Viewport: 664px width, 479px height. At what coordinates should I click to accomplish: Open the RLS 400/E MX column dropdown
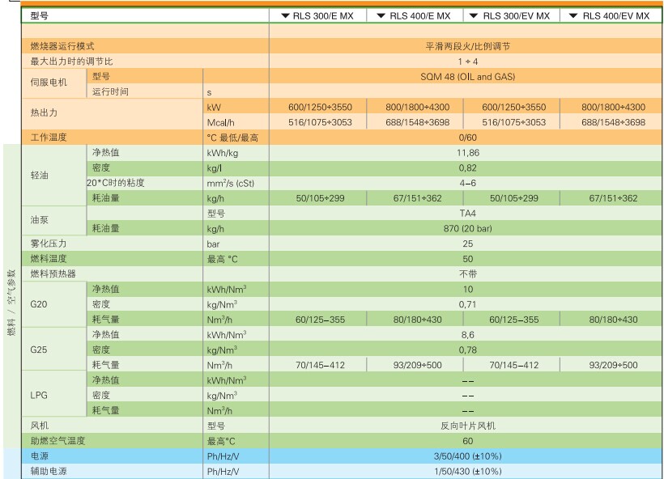pyautogui.click(x=381, y=16)
